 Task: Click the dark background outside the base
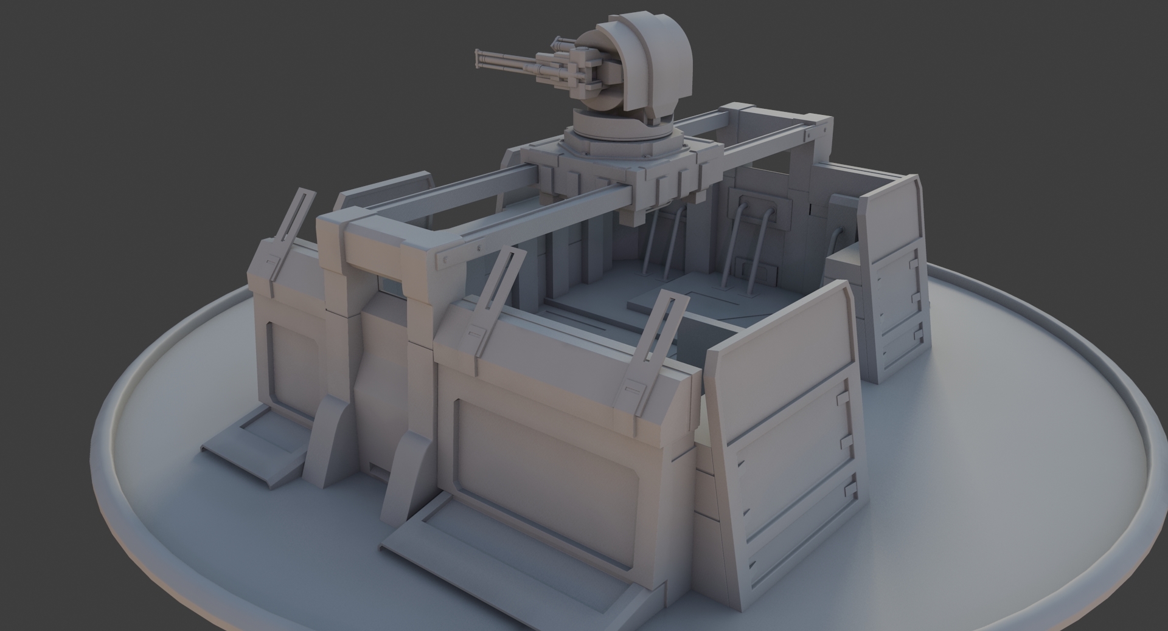point(122,91)
